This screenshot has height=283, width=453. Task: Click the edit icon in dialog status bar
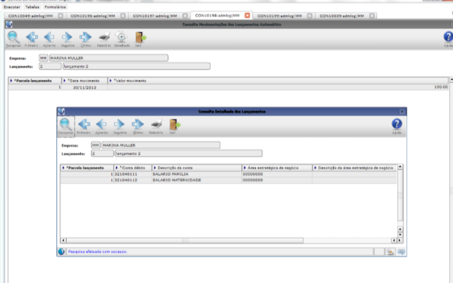(x=390, y=252)
